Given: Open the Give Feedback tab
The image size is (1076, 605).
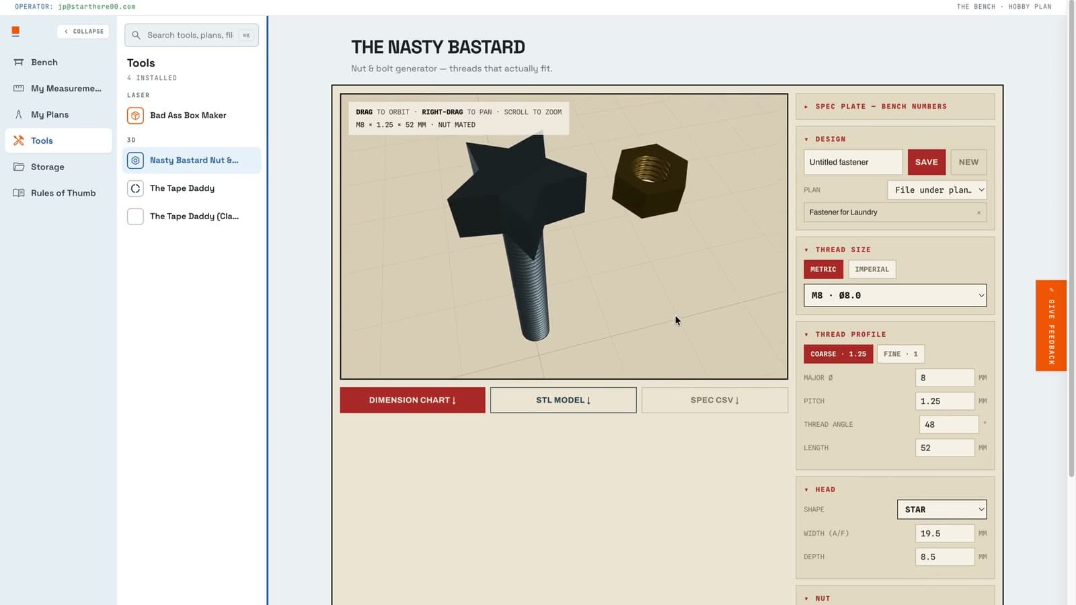Looking at the screenshot, I should (1051, 325).
